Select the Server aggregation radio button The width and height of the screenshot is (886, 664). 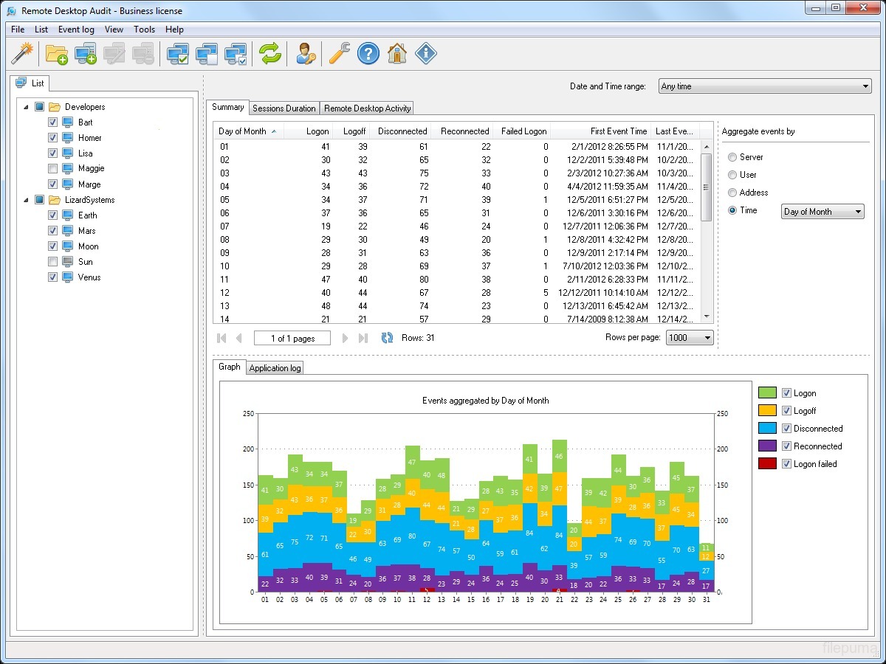732,157
